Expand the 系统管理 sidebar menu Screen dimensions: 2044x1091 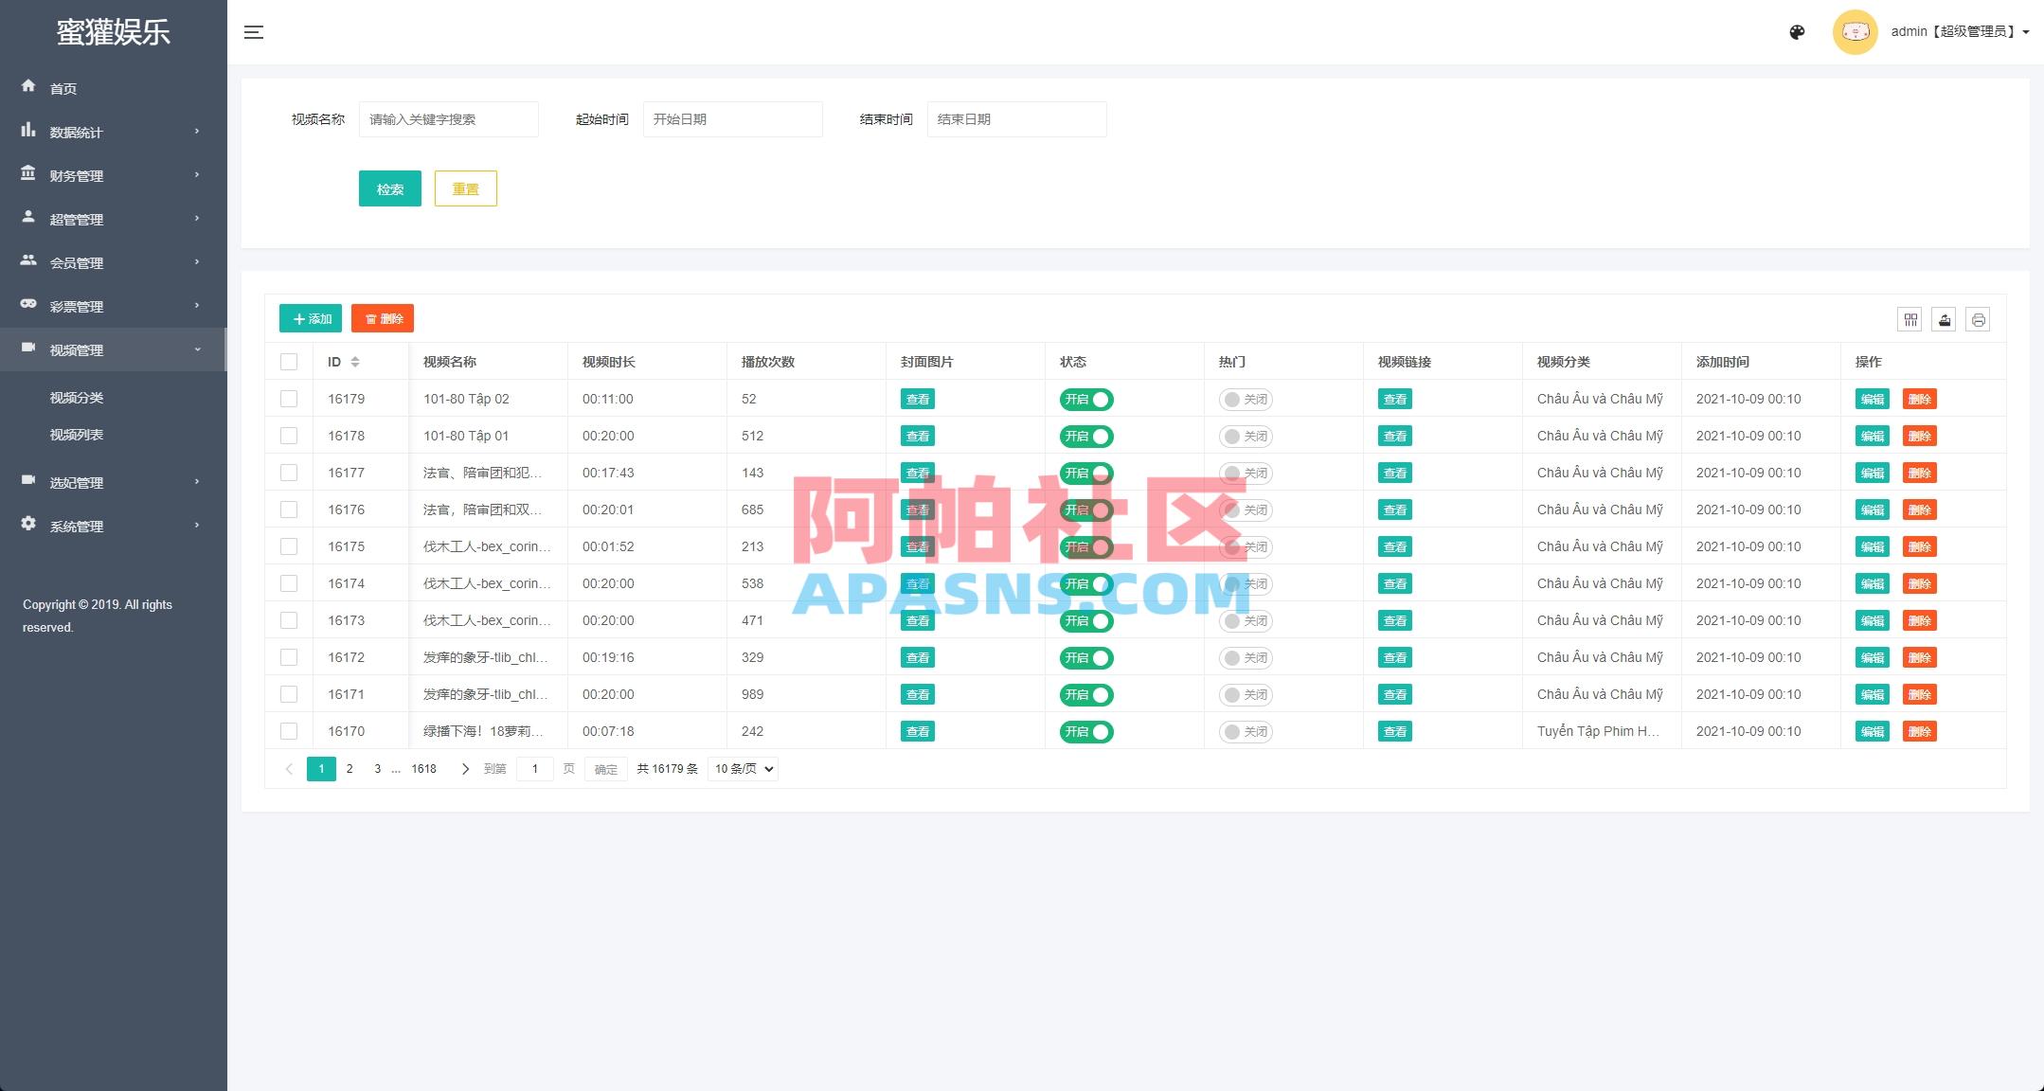(77, 526)
